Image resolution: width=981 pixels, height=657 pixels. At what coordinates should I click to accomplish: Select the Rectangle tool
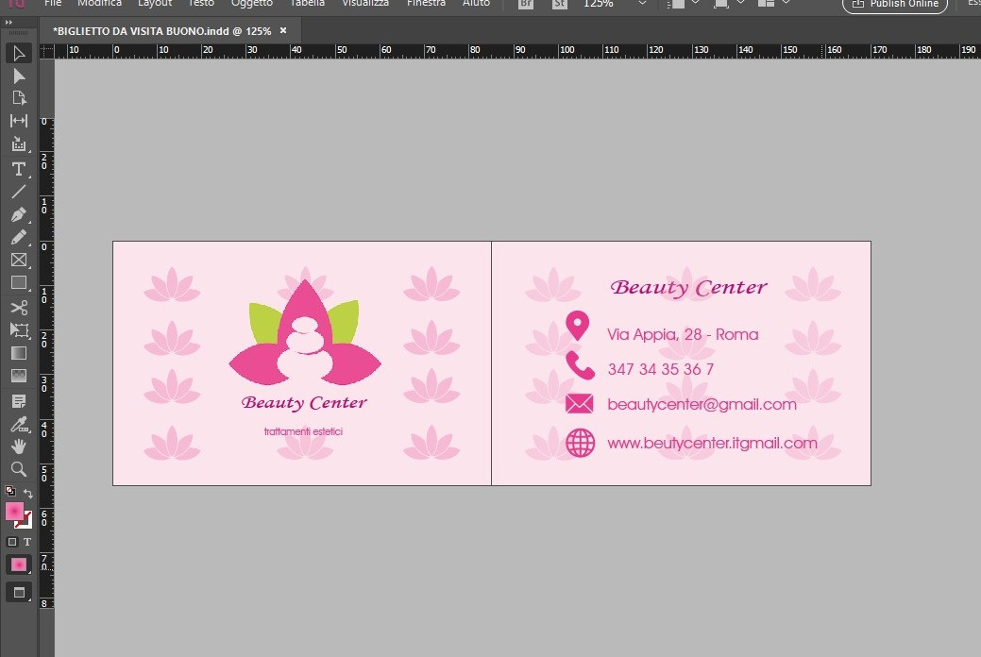coord(19,283)
